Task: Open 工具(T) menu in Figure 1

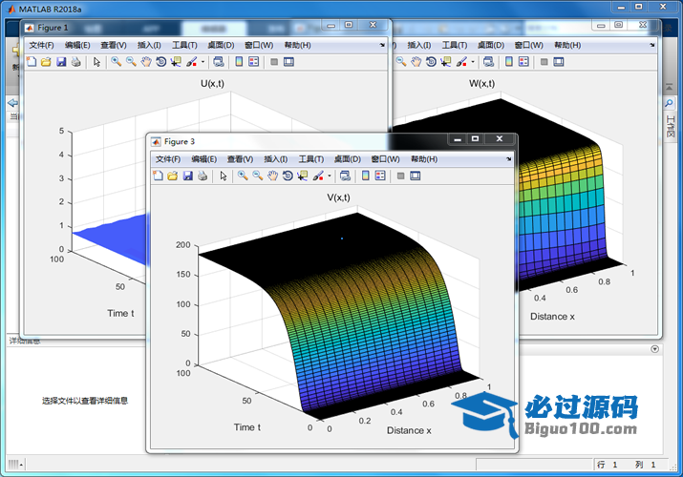Action: point(184,45)
